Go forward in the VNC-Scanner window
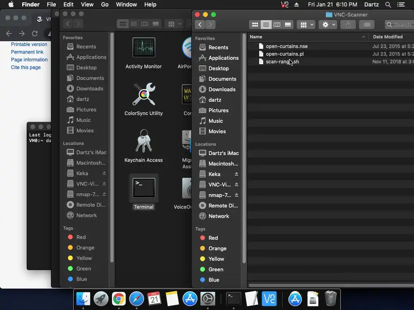This screenshot has height=310, width=414. (210, 25)
